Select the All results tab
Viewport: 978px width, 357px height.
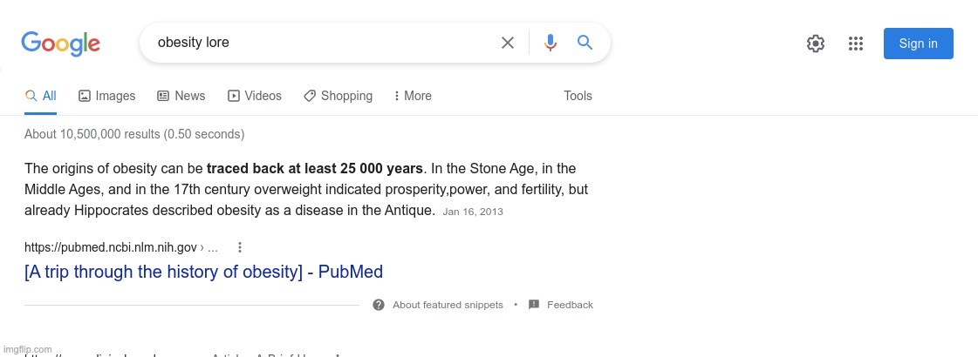tap(40, 96)
